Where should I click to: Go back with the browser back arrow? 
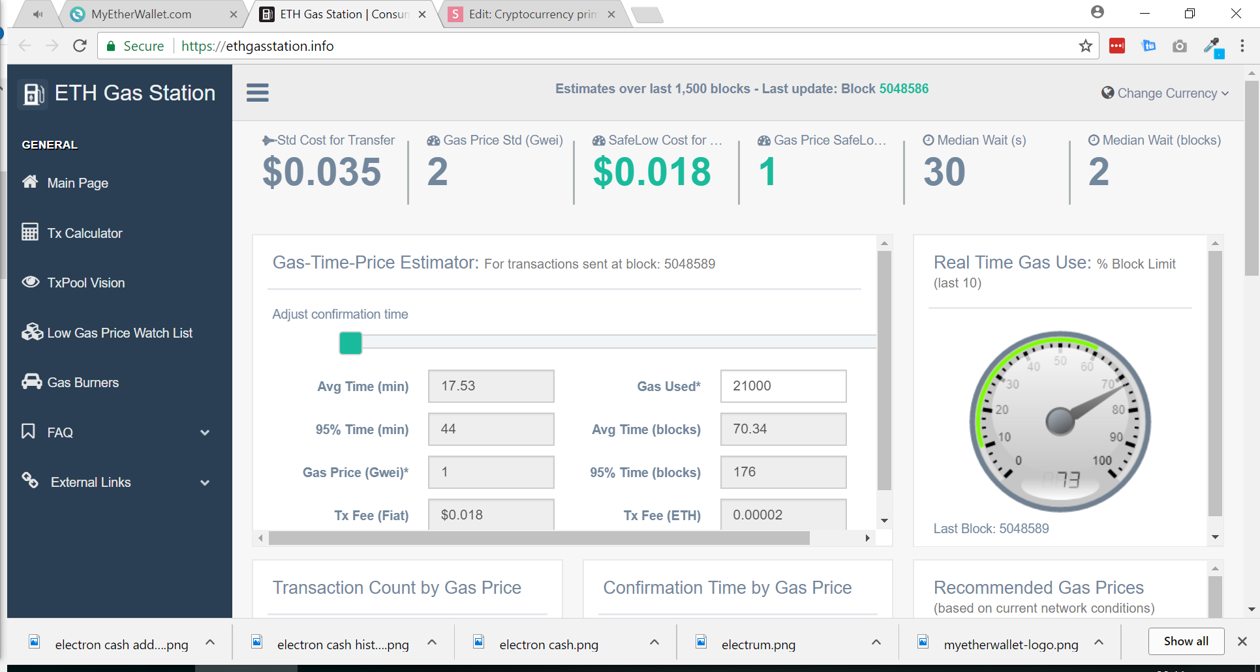pos(25,46)
